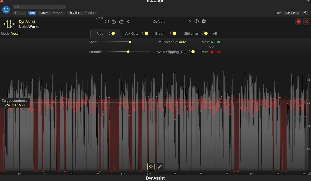
Task: Select next preset chevron beside Default
Action: [x=189, y=21]
